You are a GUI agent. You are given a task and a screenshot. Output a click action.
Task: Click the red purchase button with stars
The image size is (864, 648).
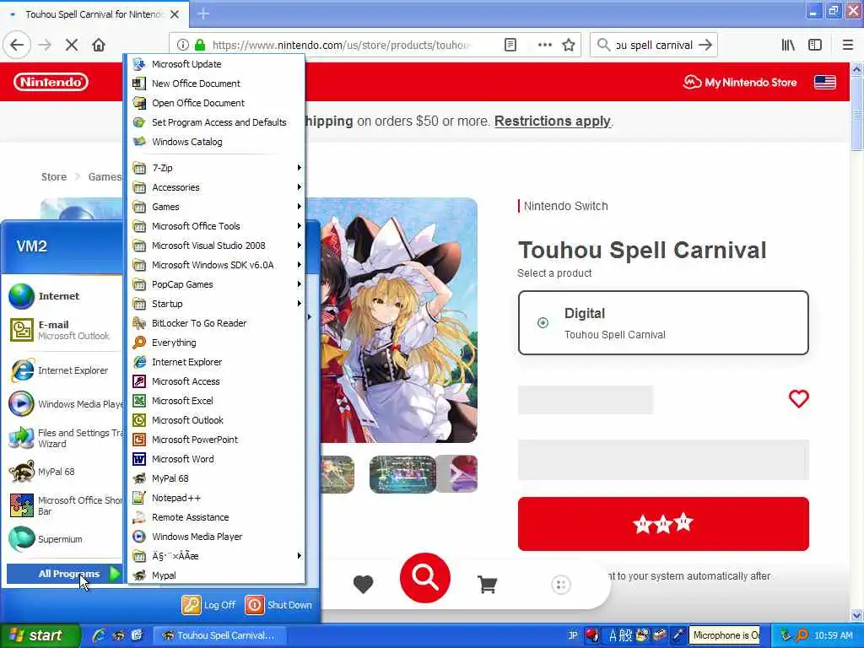pyautogui.click(x=663, y=523)
